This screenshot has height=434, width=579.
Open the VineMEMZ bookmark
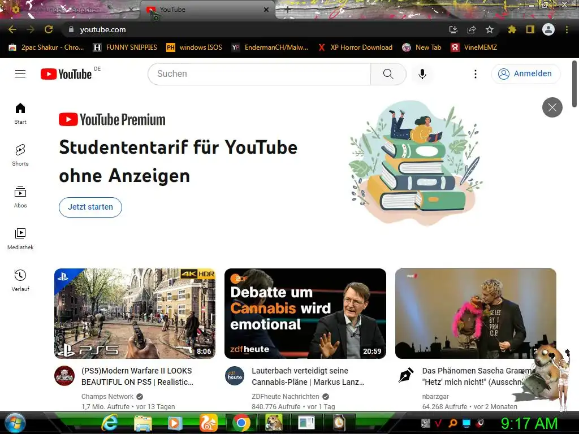pos(474,47)
